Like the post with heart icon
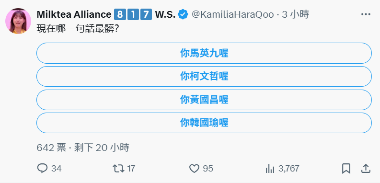380x183 pixels. pos(194,169)
